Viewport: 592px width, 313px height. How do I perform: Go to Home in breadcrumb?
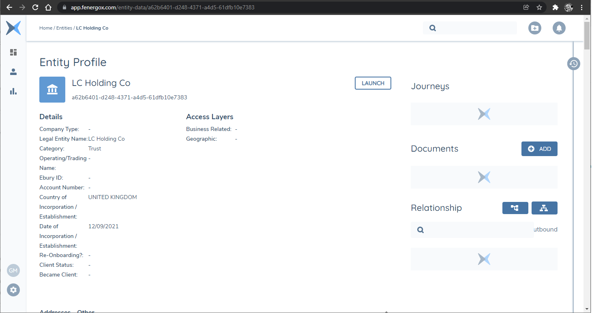point(45,28)
